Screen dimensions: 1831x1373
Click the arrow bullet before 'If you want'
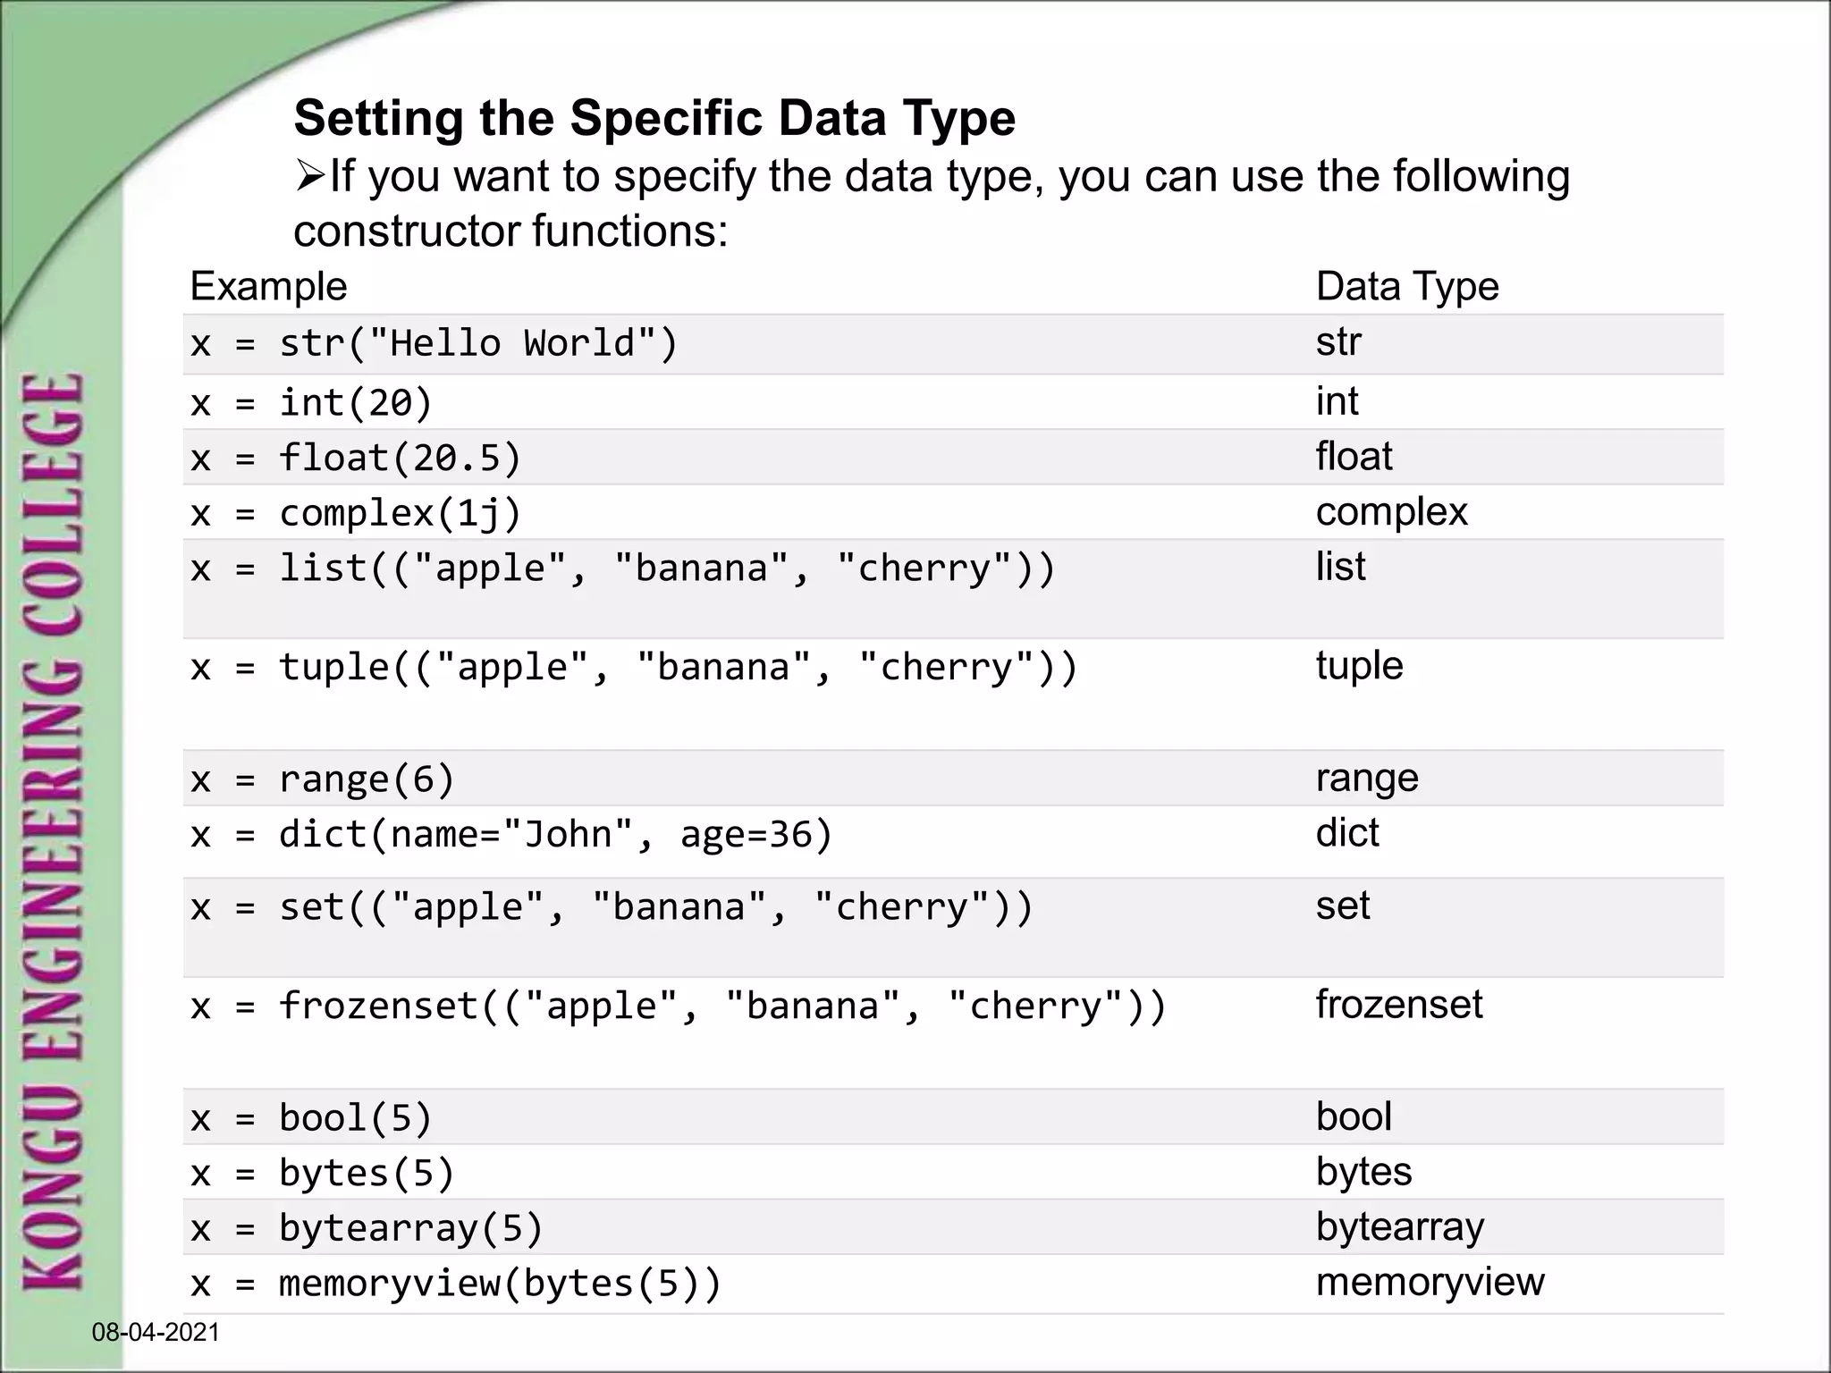309,175
